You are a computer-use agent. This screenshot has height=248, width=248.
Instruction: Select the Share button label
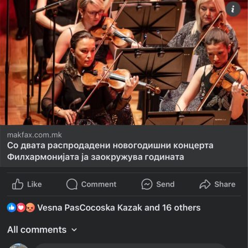point(225,184)
